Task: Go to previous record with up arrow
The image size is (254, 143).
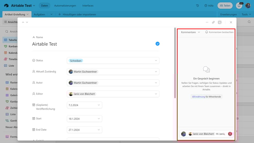Action: pyautogui.click(x=23, y=22)
